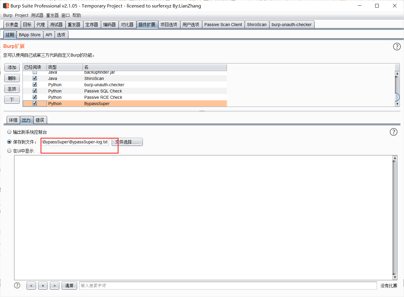
Task: Click the previous match '<' button
Action: tap(31, 286)
